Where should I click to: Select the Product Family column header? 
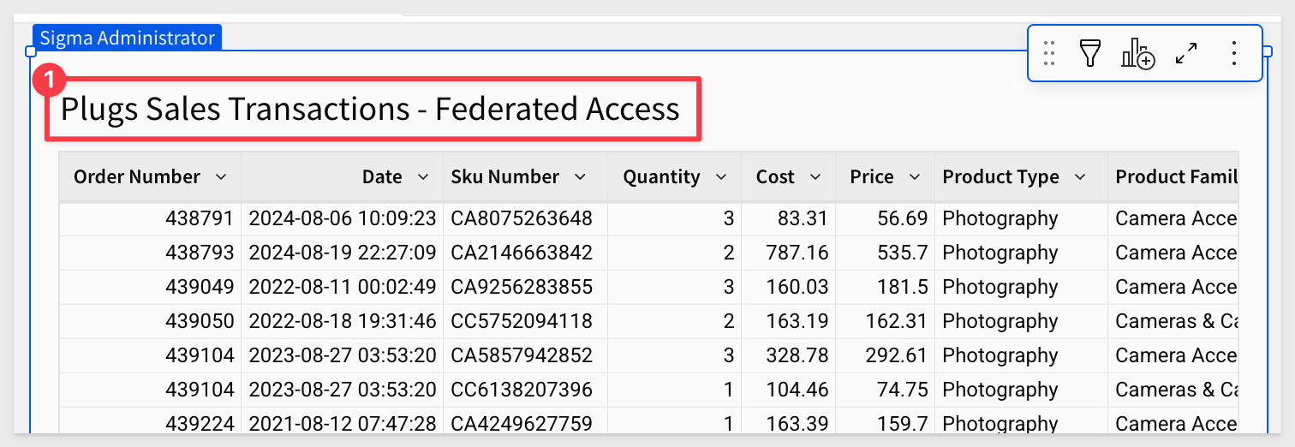tap(1173, 177)
